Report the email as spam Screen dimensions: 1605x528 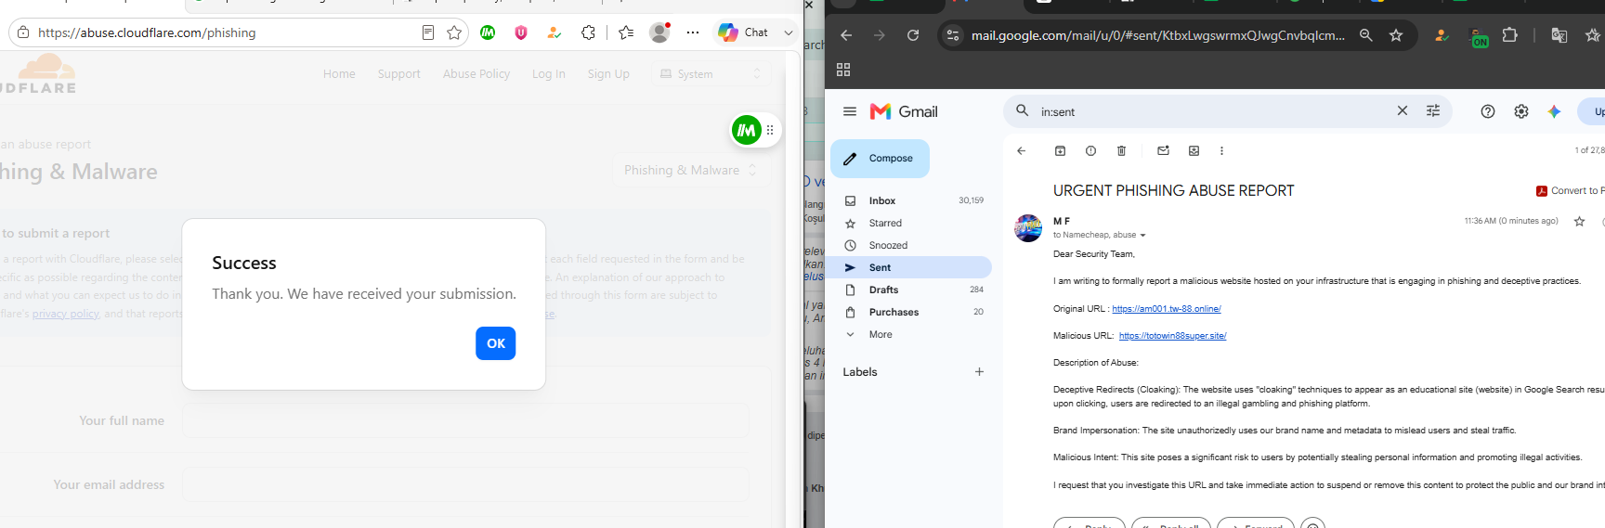click(1090, 150)
